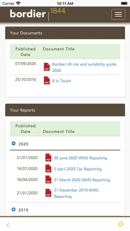Click PDF icon for 5 April 2020 Tax

coord(48,168)
